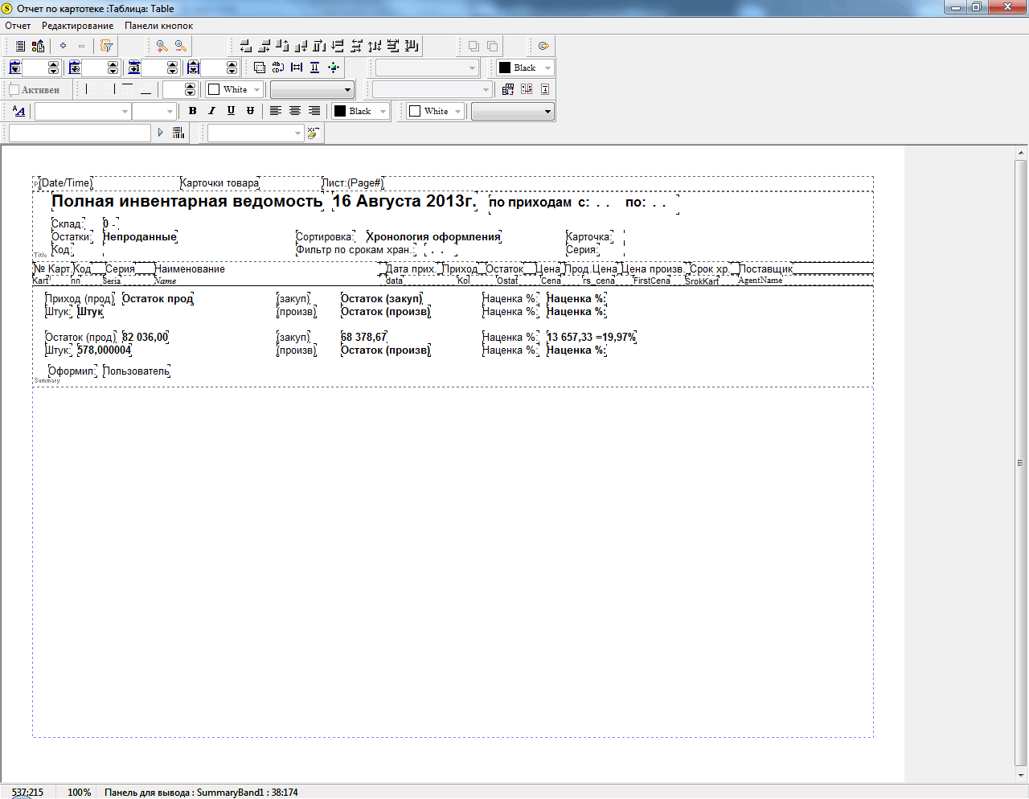Select the '13 657,33 =19,97%' value field

592,337
